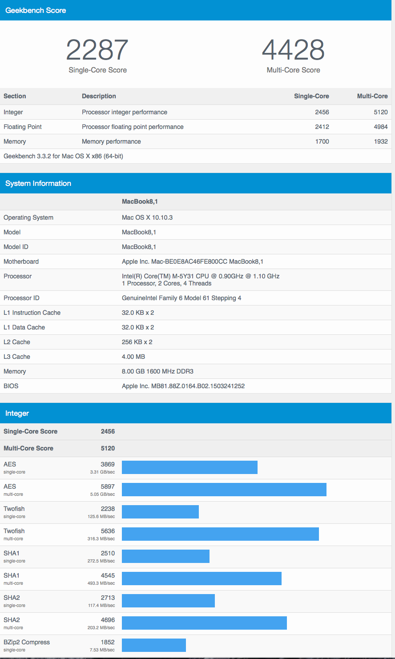Screen dimensions: 395x659
Task: Select the Intel Core M-5Y31 processor text
Action: 200,276
